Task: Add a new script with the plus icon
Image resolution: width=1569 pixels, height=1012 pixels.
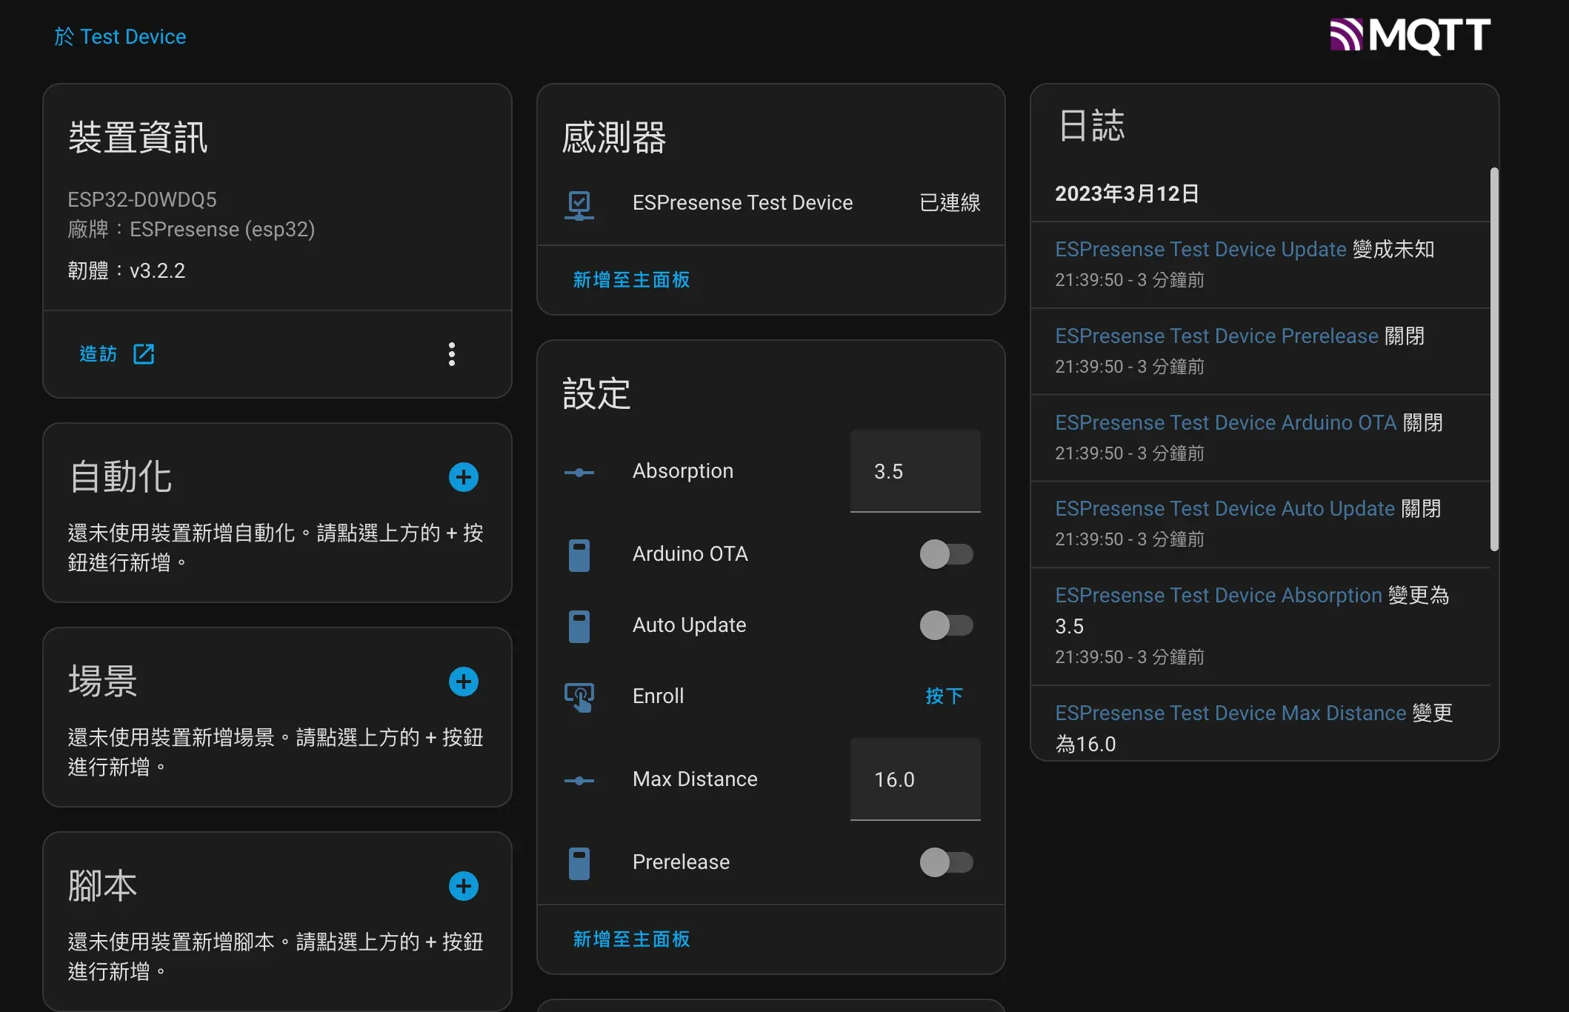Action: (x=464, y=886)
